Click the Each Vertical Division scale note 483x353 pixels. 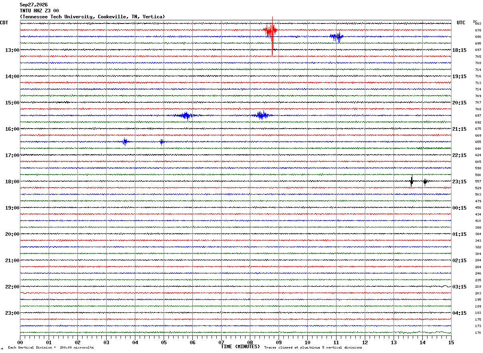click(x=51, y=347)
